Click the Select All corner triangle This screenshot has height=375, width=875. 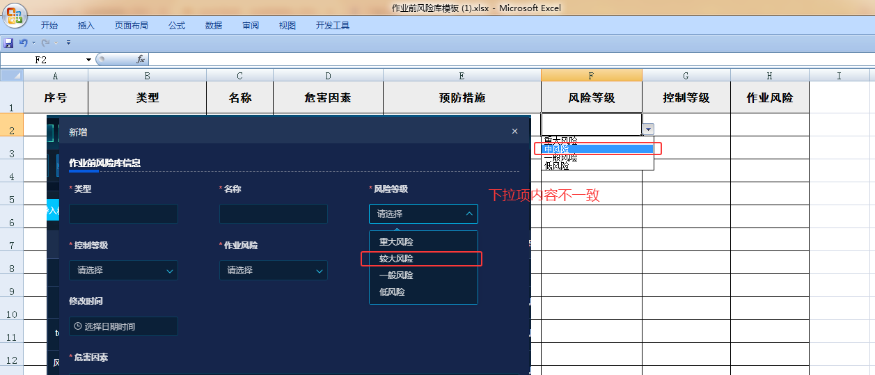click(12, 75)
